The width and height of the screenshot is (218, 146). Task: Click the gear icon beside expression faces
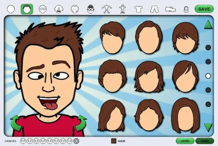pos(76,141)
